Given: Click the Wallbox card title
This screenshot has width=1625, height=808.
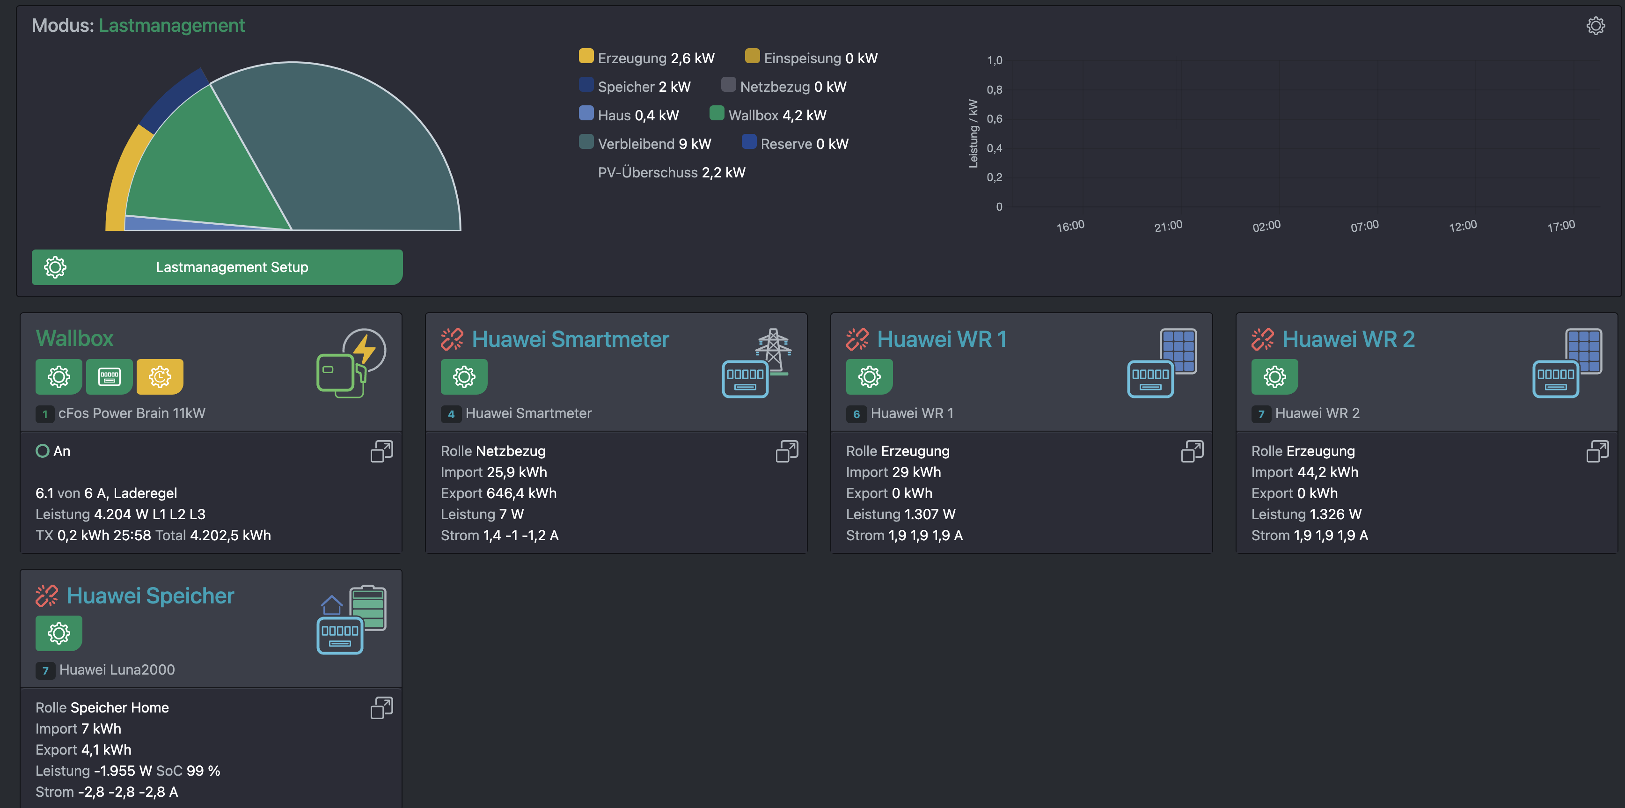Looking at the screenshot, I should pos(74,338).
